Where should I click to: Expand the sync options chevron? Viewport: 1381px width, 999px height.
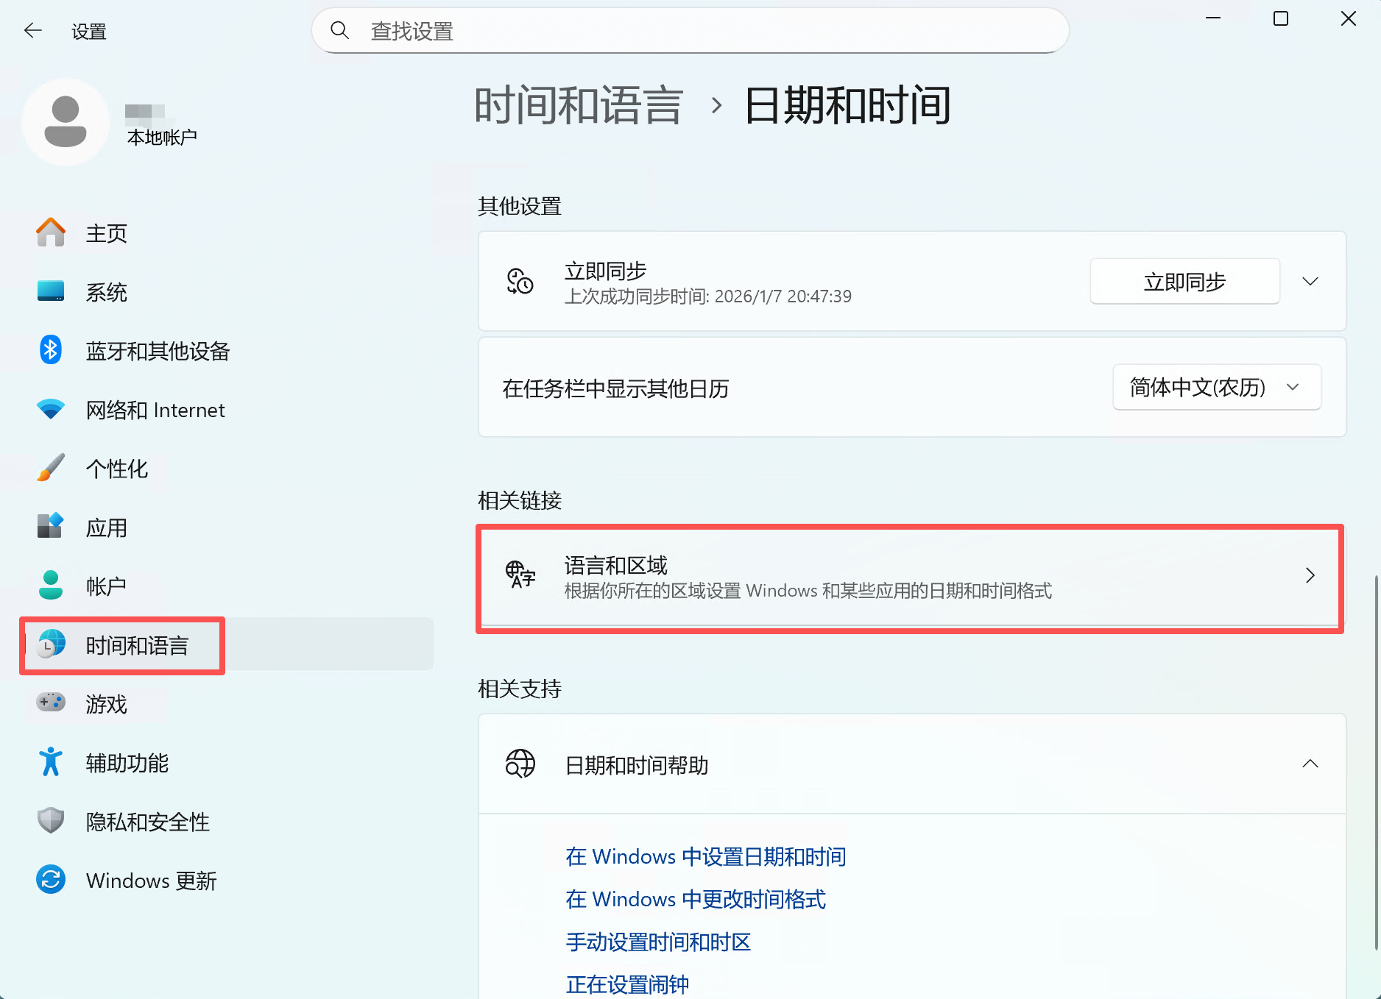point(1310,281)
